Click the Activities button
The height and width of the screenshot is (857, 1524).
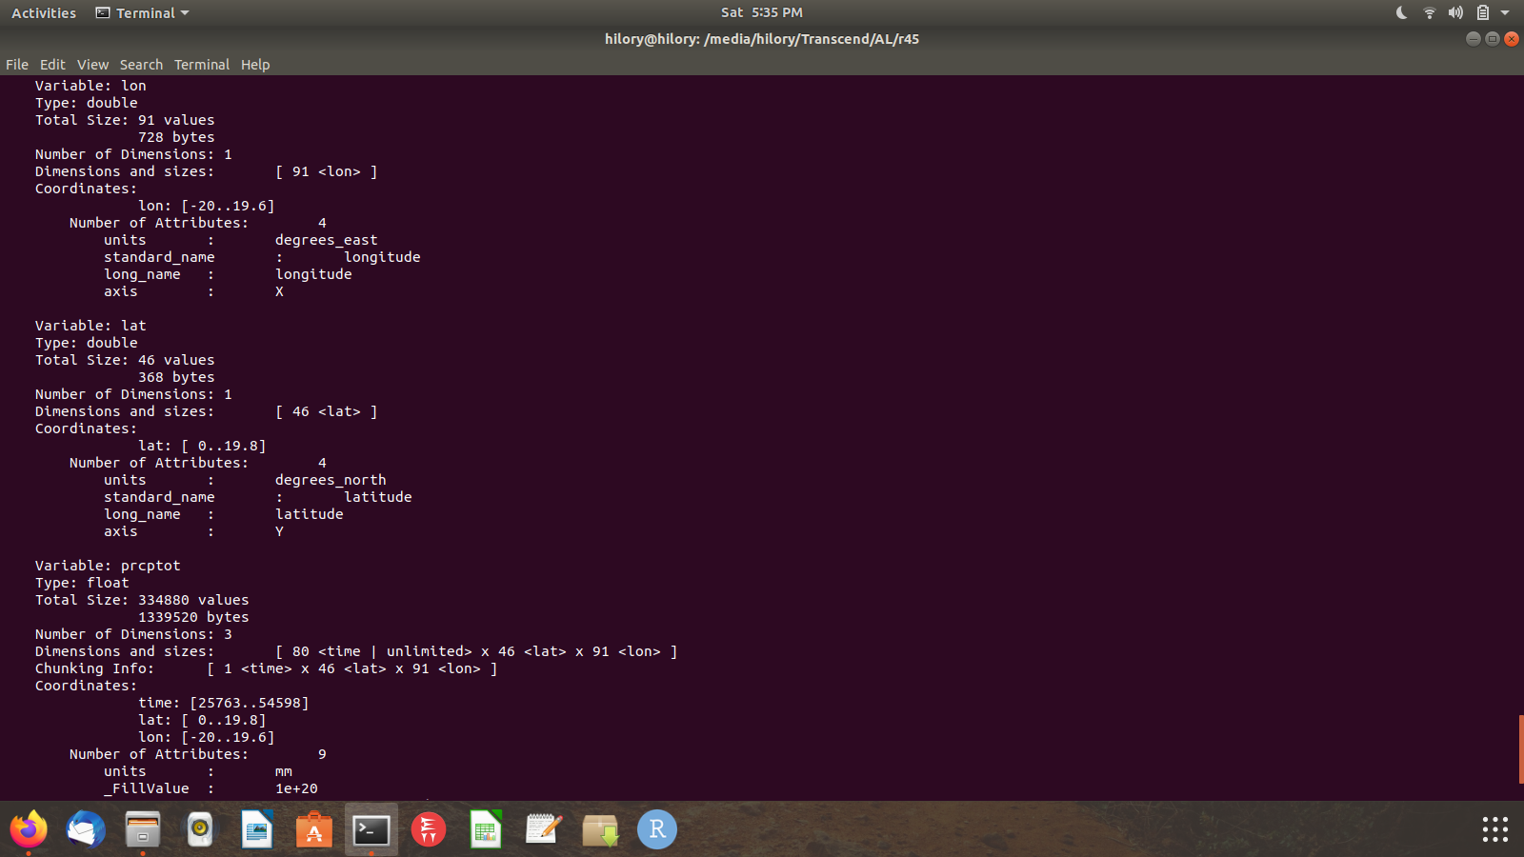[x=44, y=12]
